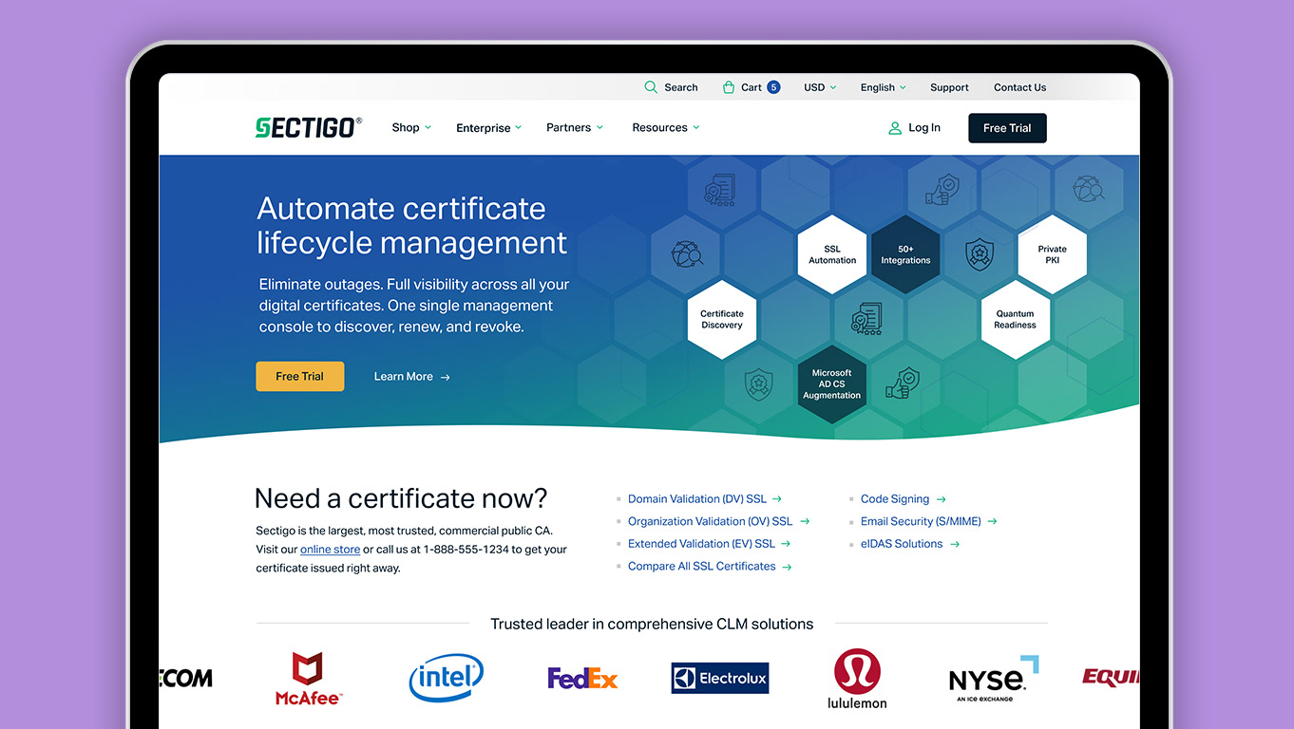Click arrow next to eIDAS Solutions
The height and width of the screenshot is (729, 1294).
click(955, 544)
